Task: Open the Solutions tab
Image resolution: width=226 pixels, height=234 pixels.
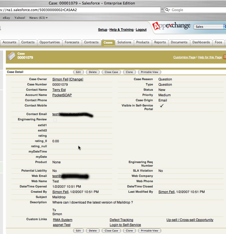Action: [124, 42]
